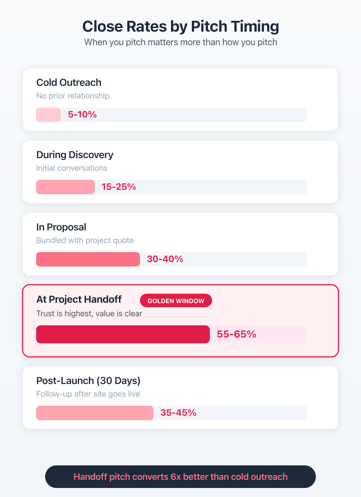
Task: Click the GOLDEN WINDOW badge
Action: coord(176,301)
